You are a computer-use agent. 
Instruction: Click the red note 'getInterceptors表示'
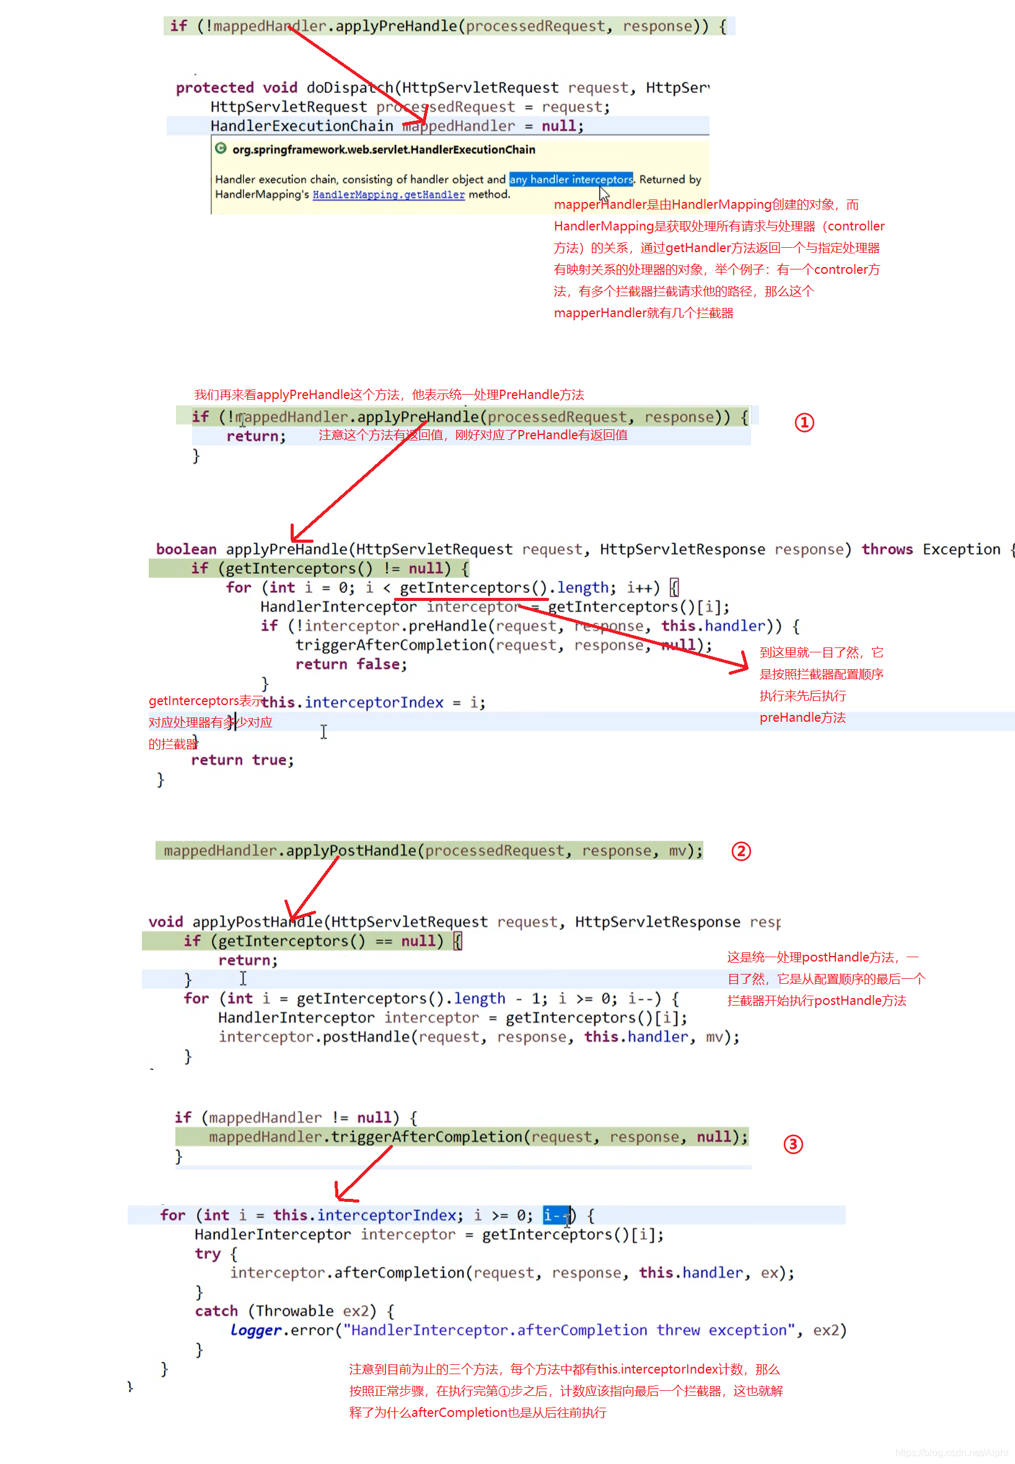tap(210, 722)
